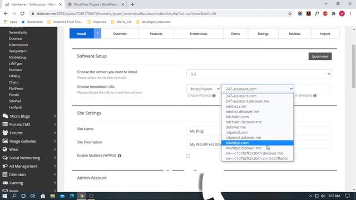Go back to the previous page
Viewport: 356px width, 200px height.
click(x=6, y=13)
